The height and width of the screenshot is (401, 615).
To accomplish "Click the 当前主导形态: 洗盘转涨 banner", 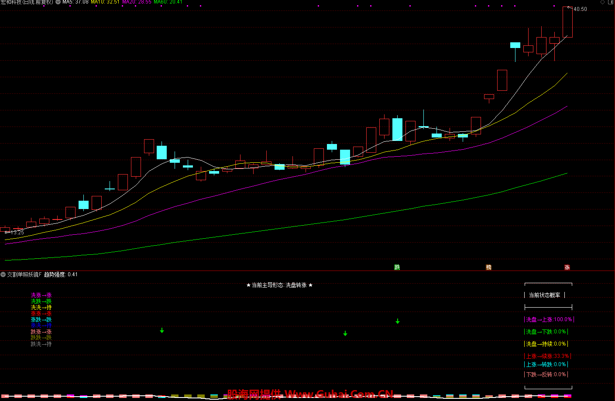I will 279,285.
